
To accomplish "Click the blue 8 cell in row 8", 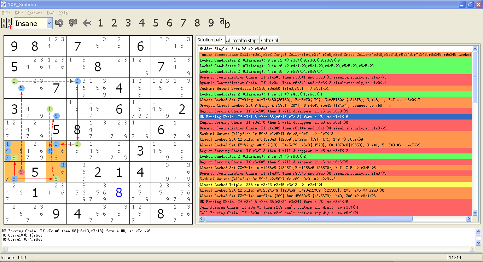I will point(119,193).
